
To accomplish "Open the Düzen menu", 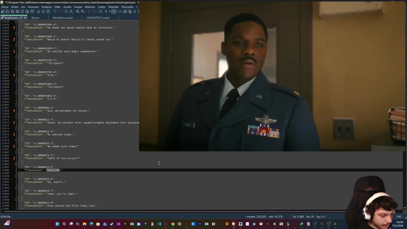I will click(x=15, y=7).
